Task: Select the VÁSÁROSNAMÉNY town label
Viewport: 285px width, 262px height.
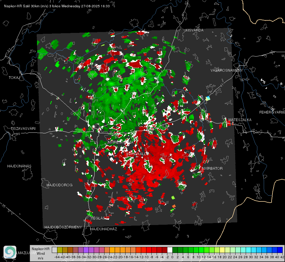Action: [227, 70]
